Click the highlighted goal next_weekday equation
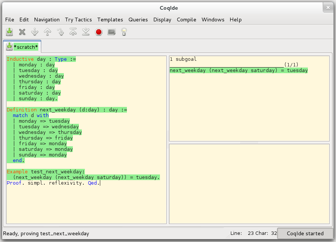 pos(239,71)
